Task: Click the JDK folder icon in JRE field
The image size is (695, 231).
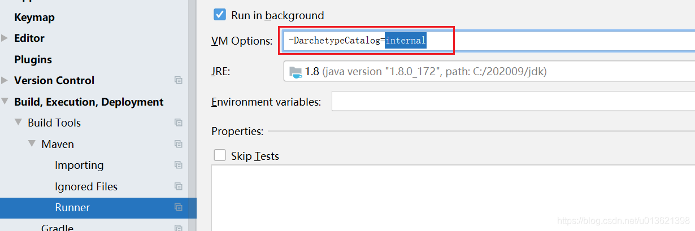Action: coord(296,72)
